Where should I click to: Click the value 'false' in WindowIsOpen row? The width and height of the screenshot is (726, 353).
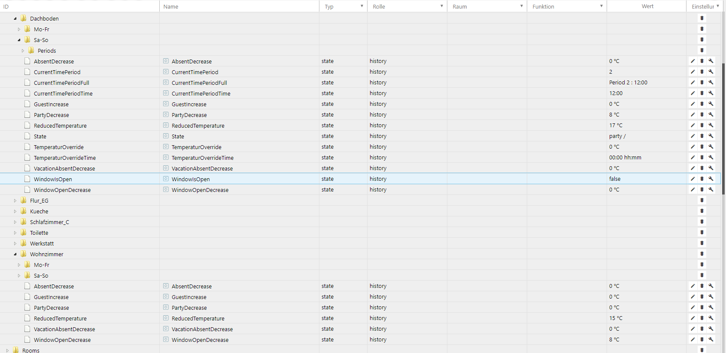click(x=615, y=179)
